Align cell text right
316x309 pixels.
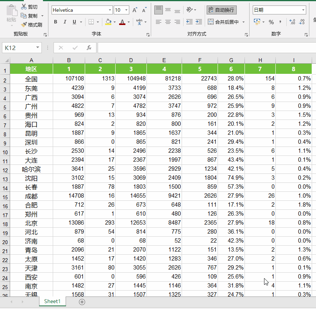pos(177,22)
